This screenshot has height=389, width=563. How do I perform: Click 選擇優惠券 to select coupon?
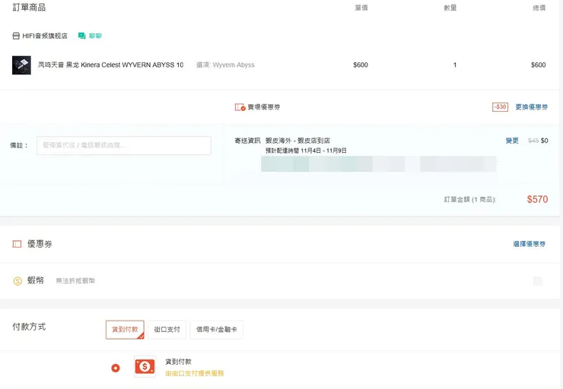coord(530,244)
